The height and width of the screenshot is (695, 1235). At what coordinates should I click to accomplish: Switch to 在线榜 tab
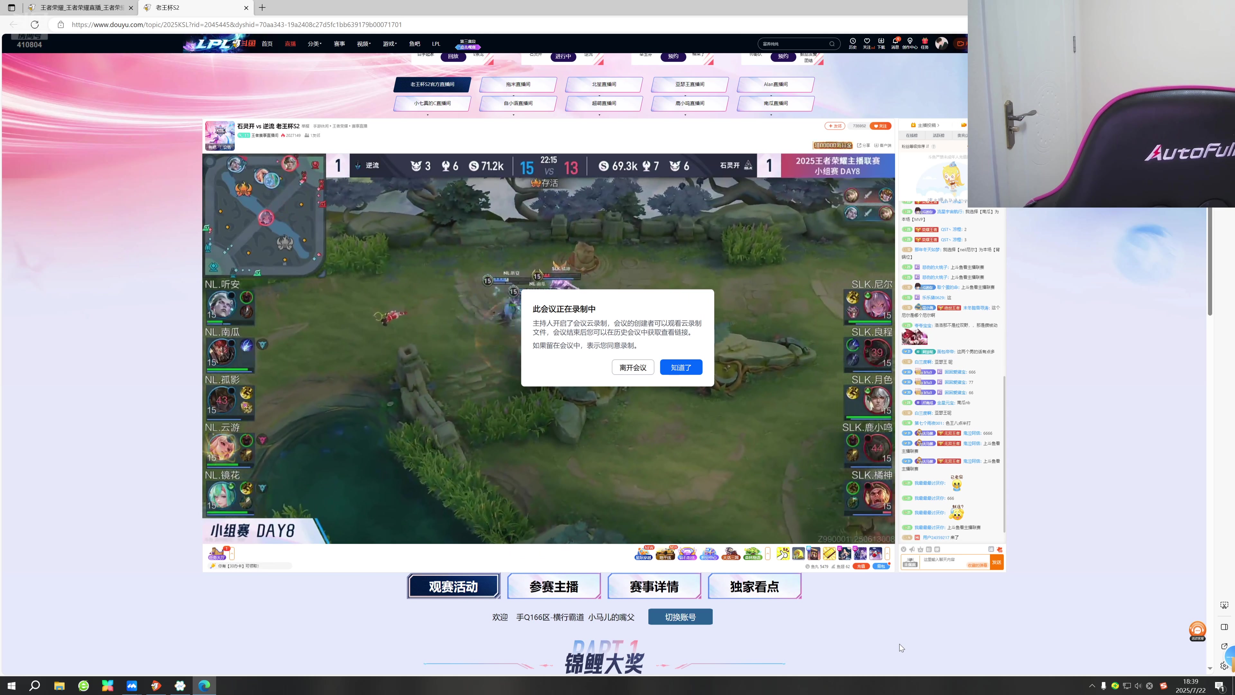[912, 136]
